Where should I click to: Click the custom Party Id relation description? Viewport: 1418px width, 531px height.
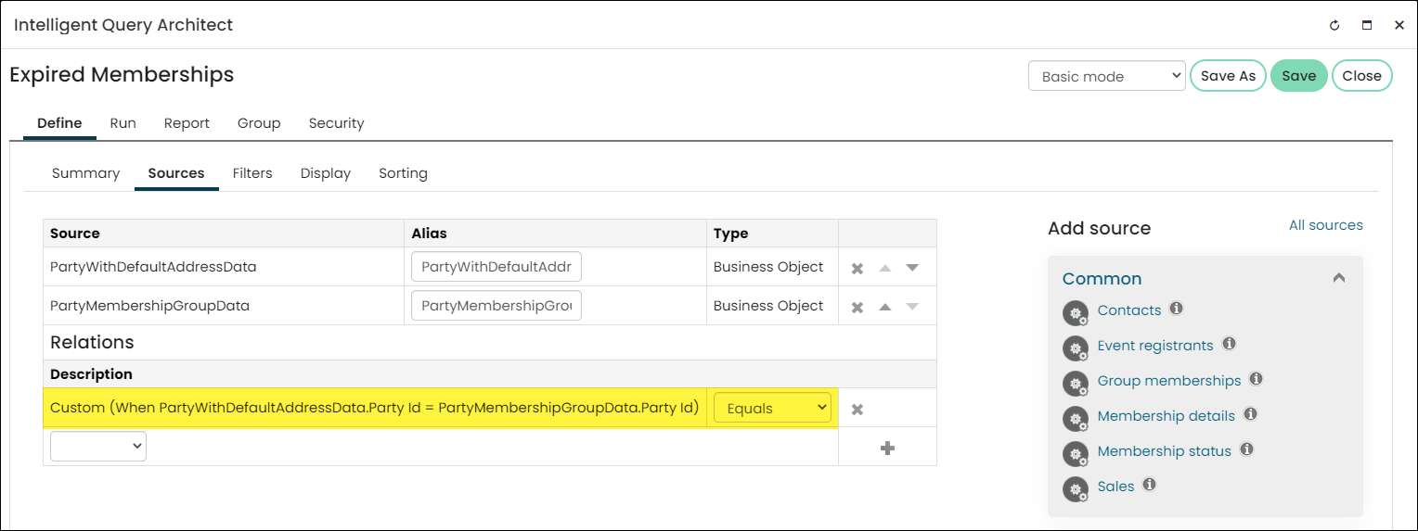pos(374,408)
